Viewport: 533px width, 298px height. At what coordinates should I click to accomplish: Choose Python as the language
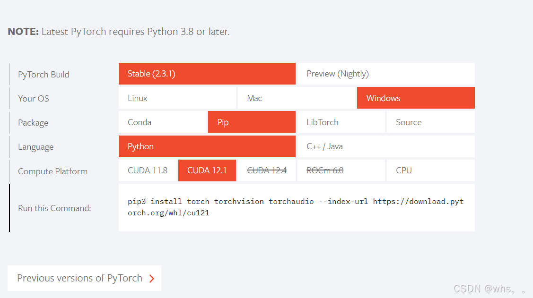pyautogui.click(x=207, y=146)
